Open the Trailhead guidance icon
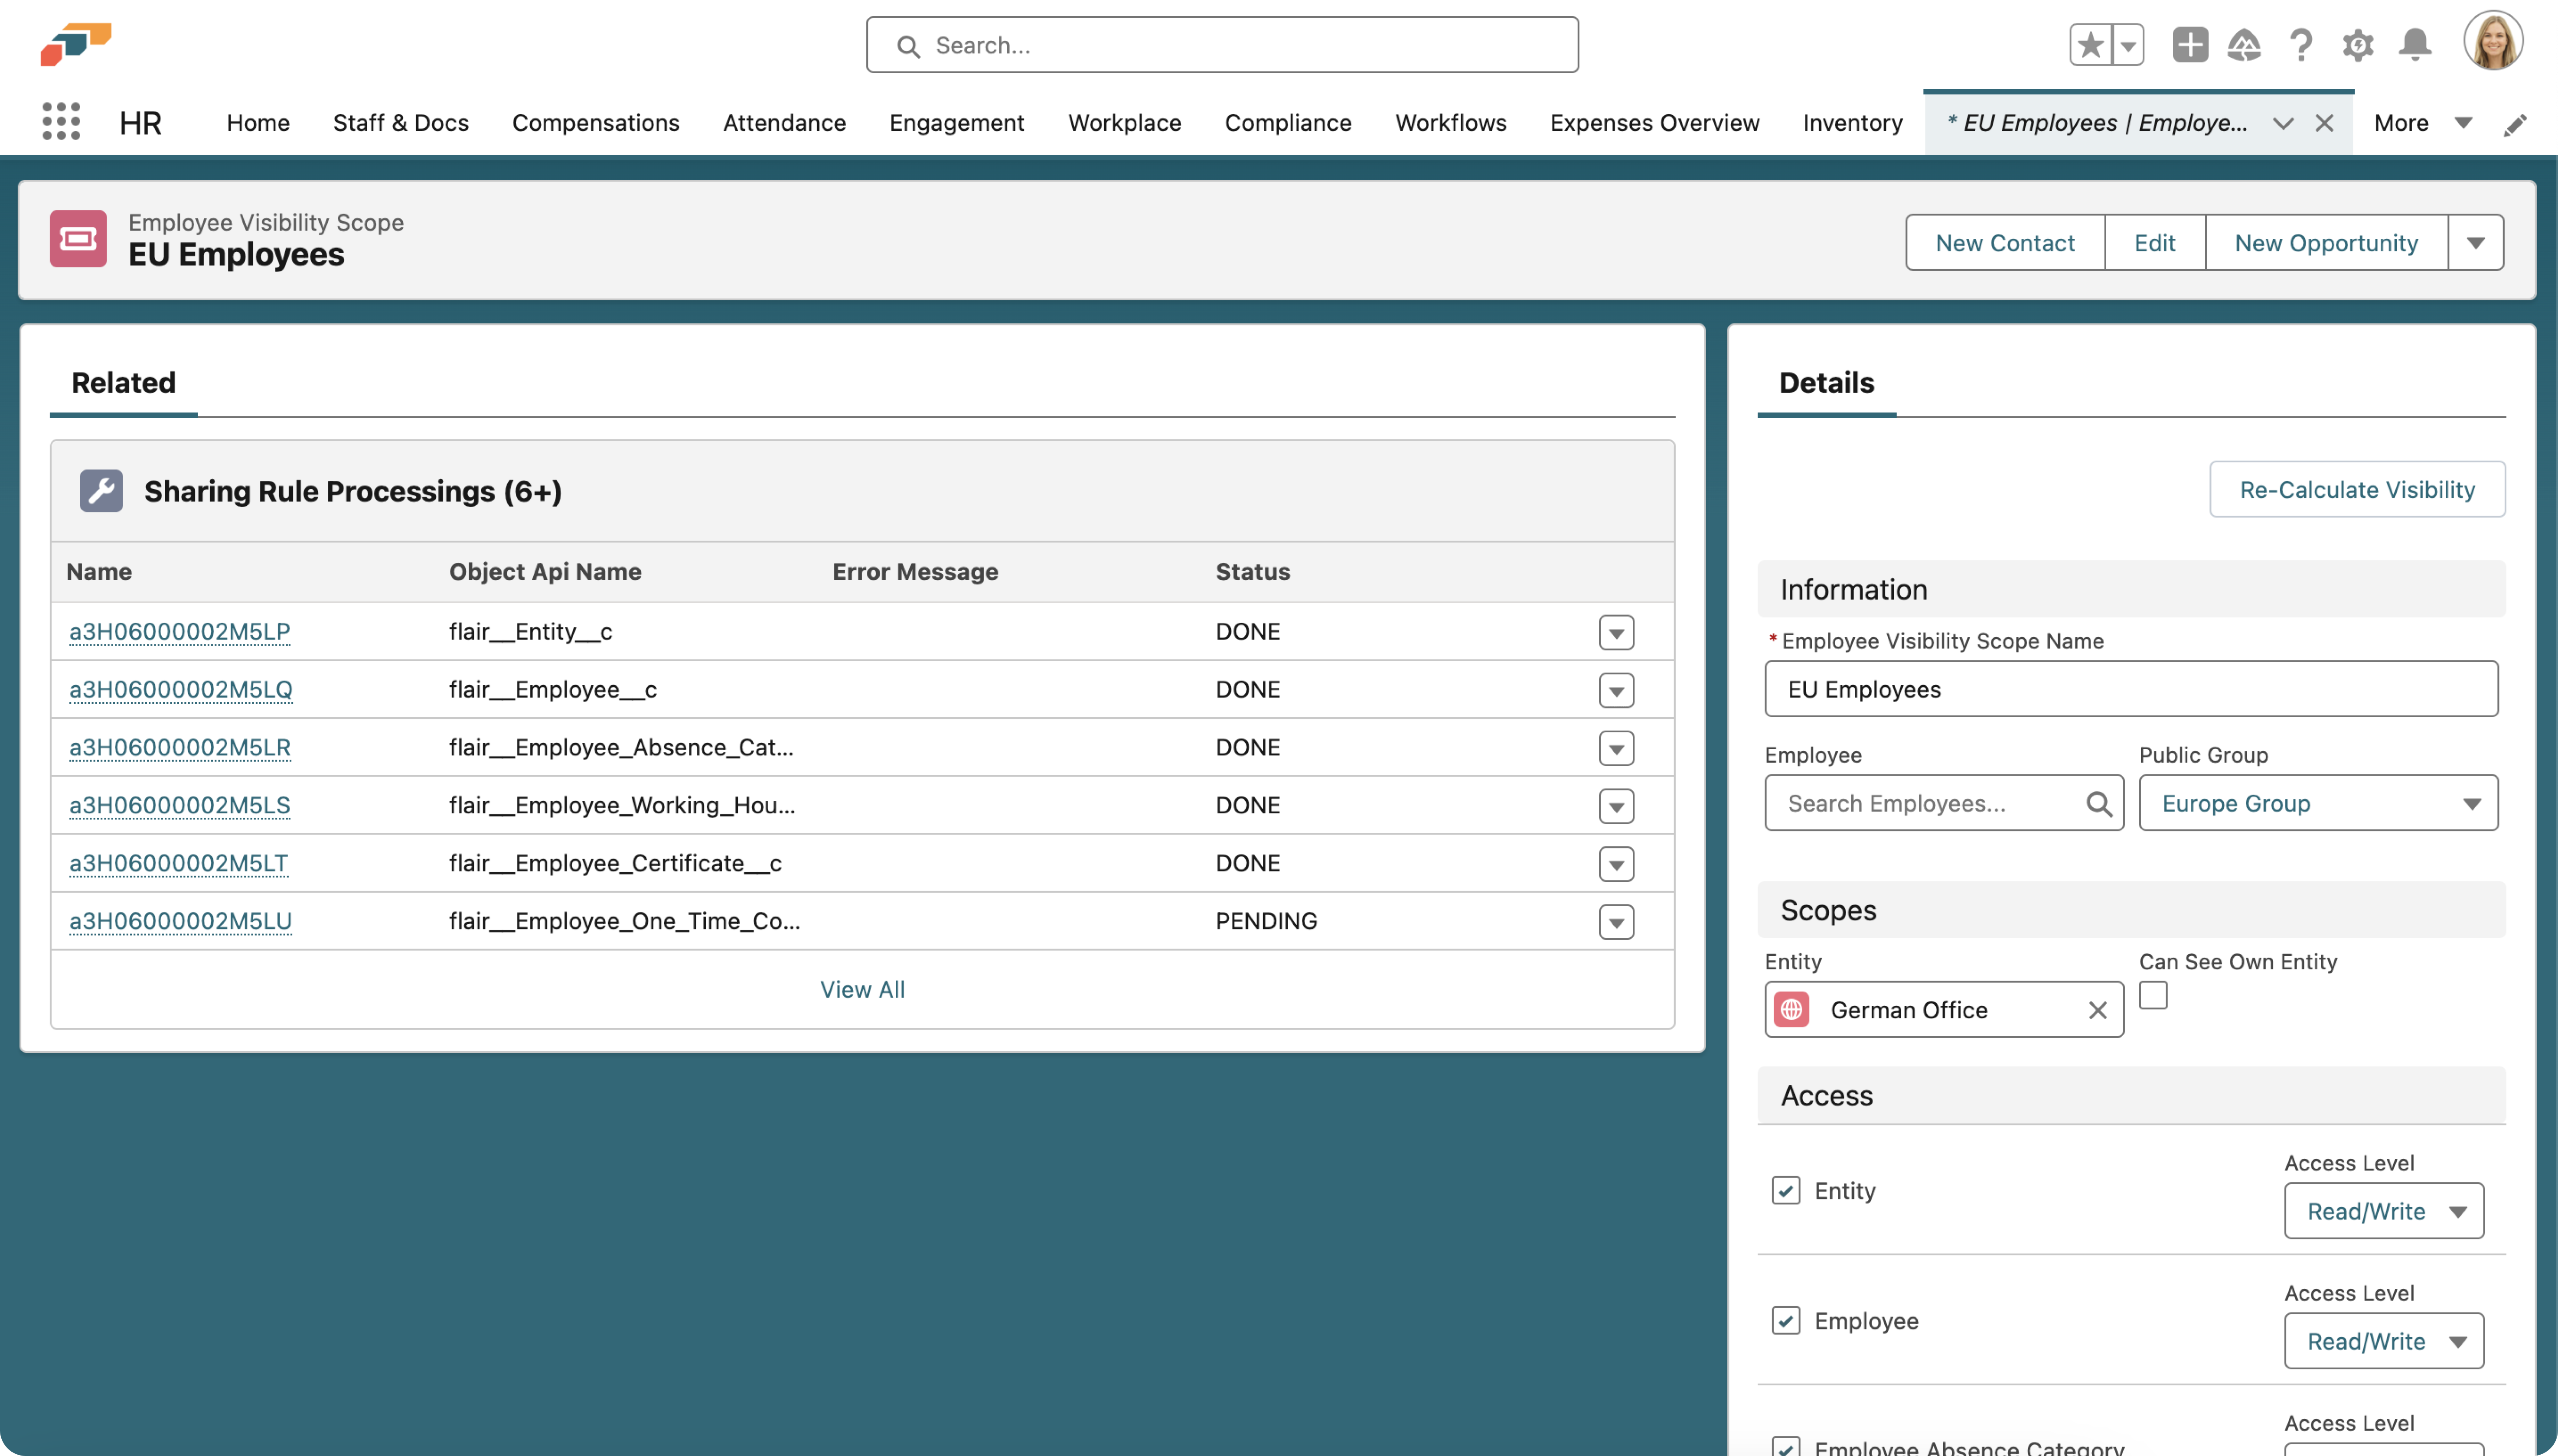 coord(2244,45)
